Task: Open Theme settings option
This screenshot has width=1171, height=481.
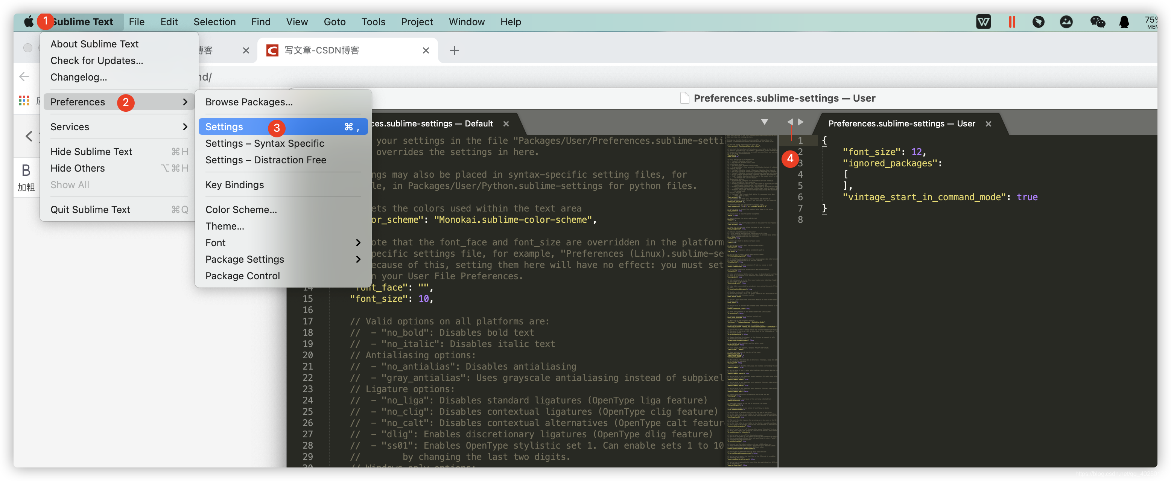Action: pos(224,226)
